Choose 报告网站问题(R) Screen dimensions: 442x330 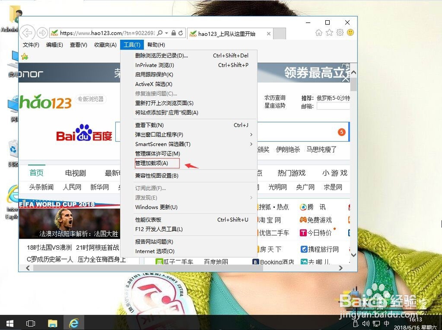pos(189,242)
